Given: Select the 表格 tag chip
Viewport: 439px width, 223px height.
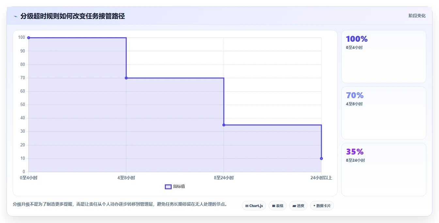Looking at the screenshot, I should pos(277,206).
